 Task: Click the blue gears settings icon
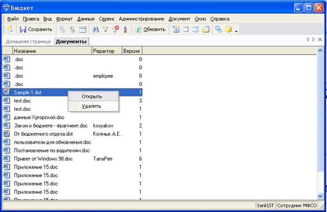point(219,29)
